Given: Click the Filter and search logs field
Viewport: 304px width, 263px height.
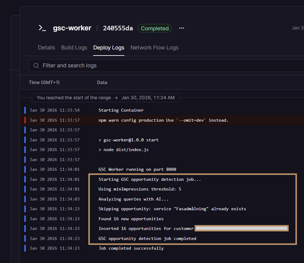Looking at the screenshot, I should pos(166,66).
